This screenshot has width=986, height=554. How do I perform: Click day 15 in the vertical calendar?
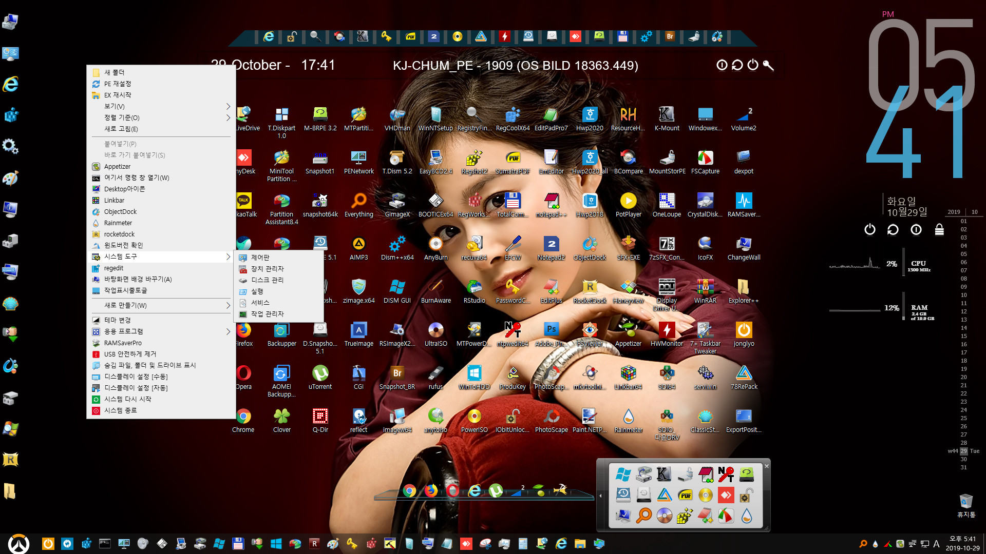tap(964, 336)
